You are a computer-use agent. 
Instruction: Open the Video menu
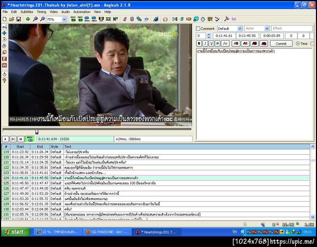tap(53, 12)
